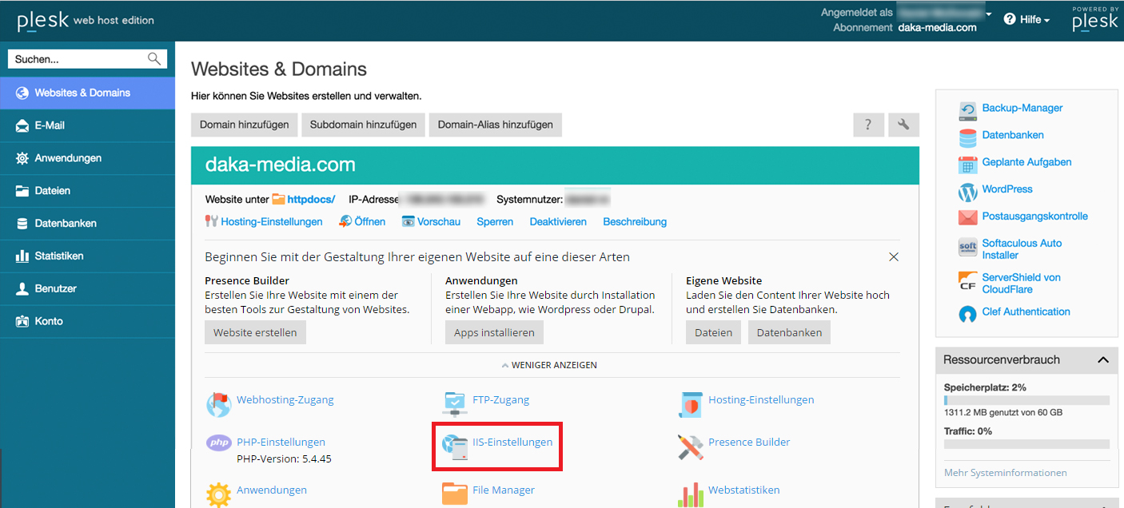Open the Backup-Manager icon
Screen dimensions: 1124x508
point(968,109)
